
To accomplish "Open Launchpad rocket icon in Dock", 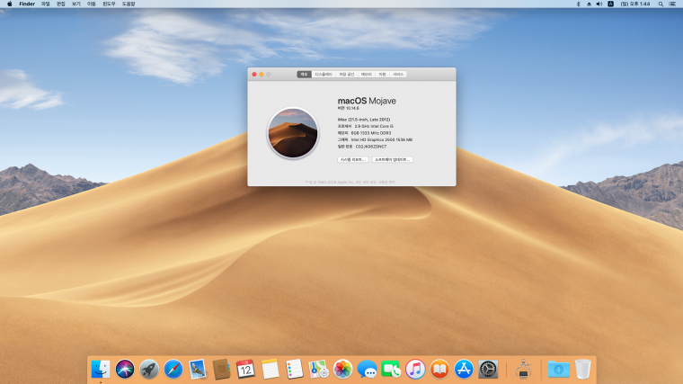I will 149,370.
